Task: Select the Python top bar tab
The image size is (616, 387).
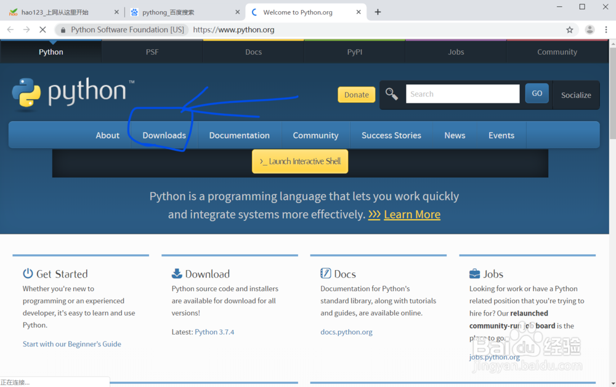Action: [51, 52]
